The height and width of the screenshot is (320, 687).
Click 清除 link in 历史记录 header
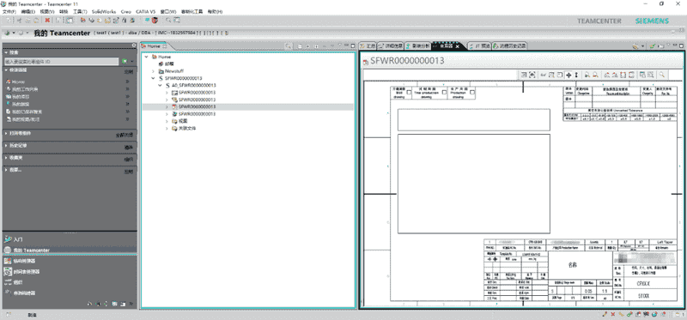click(x=129, y=148)
